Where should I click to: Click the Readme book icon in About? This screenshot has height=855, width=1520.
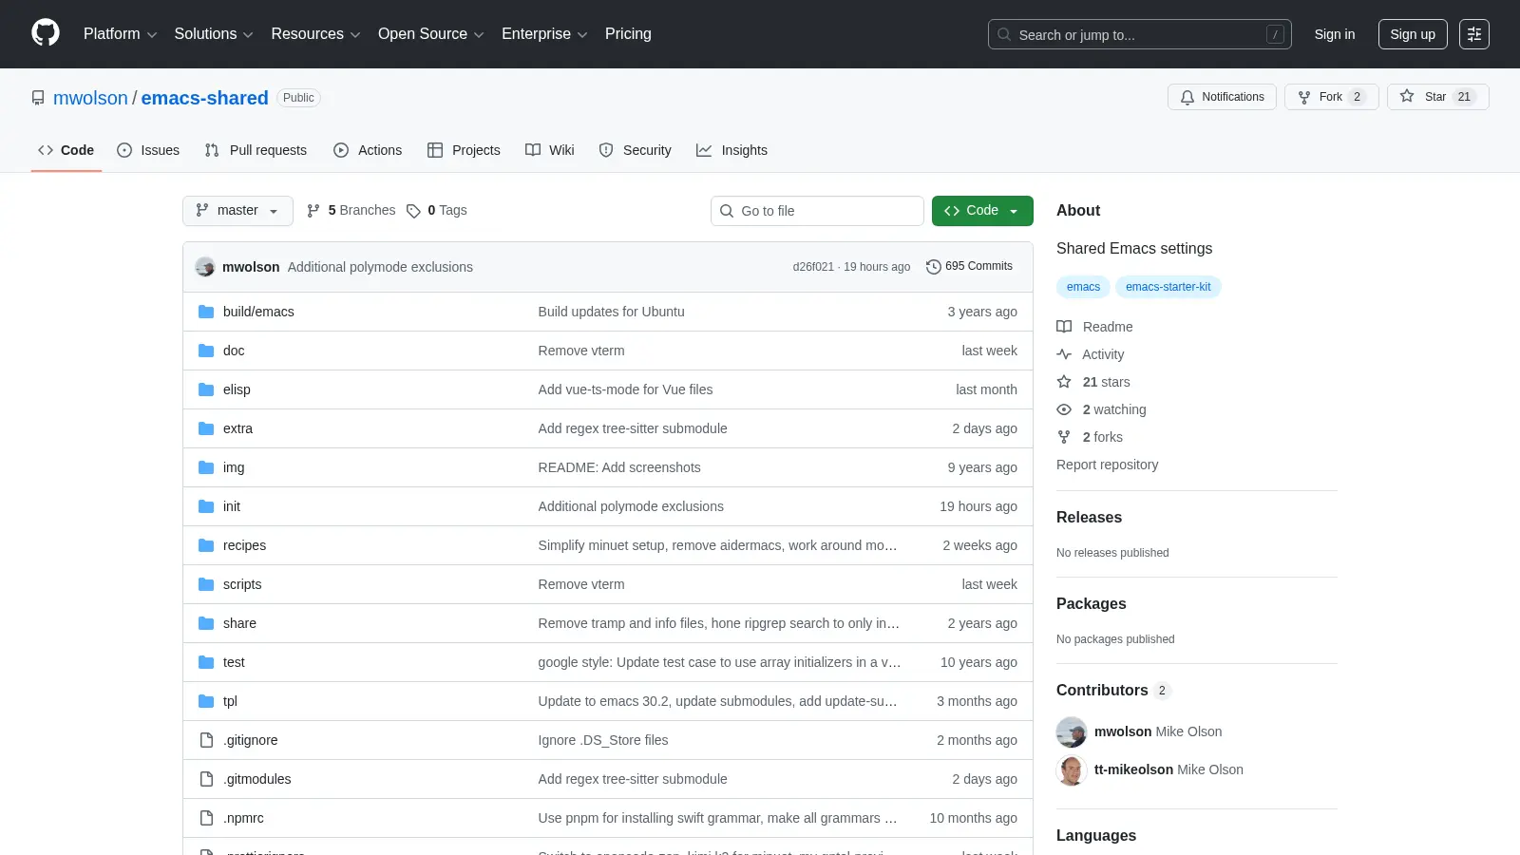(x=1064, y=327)
